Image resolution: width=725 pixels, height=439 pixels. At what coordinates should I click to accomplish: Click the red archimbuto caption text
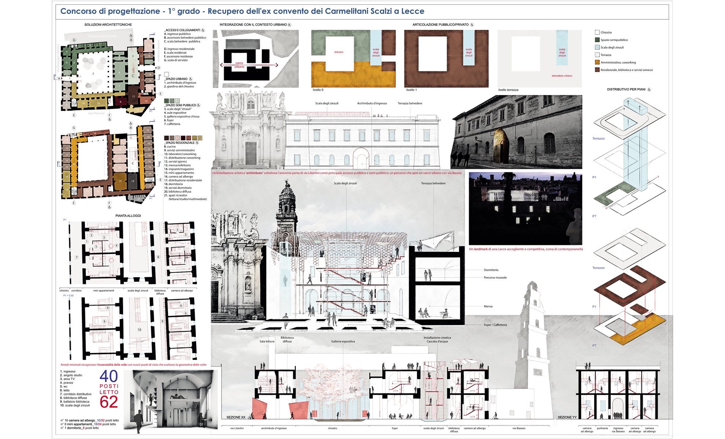point(337,173)
